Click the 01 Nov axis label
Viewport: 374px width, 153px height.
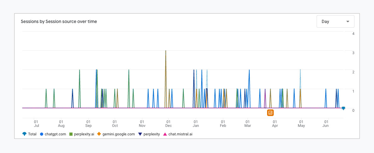142,123
